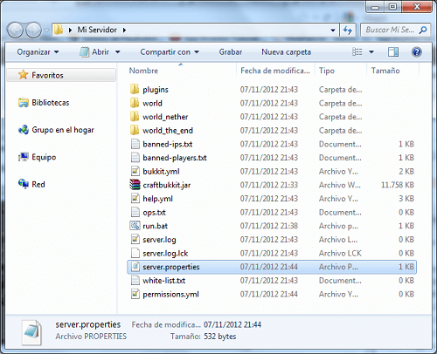Screen dimensions: 437x354
Task: Click the refresh arrows icon beside address bar
Action: click(348, 30)
